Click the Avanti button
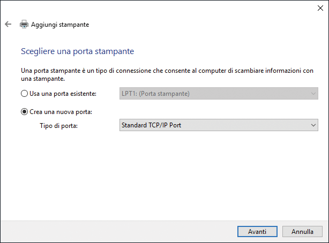 [x=257, y=231]
